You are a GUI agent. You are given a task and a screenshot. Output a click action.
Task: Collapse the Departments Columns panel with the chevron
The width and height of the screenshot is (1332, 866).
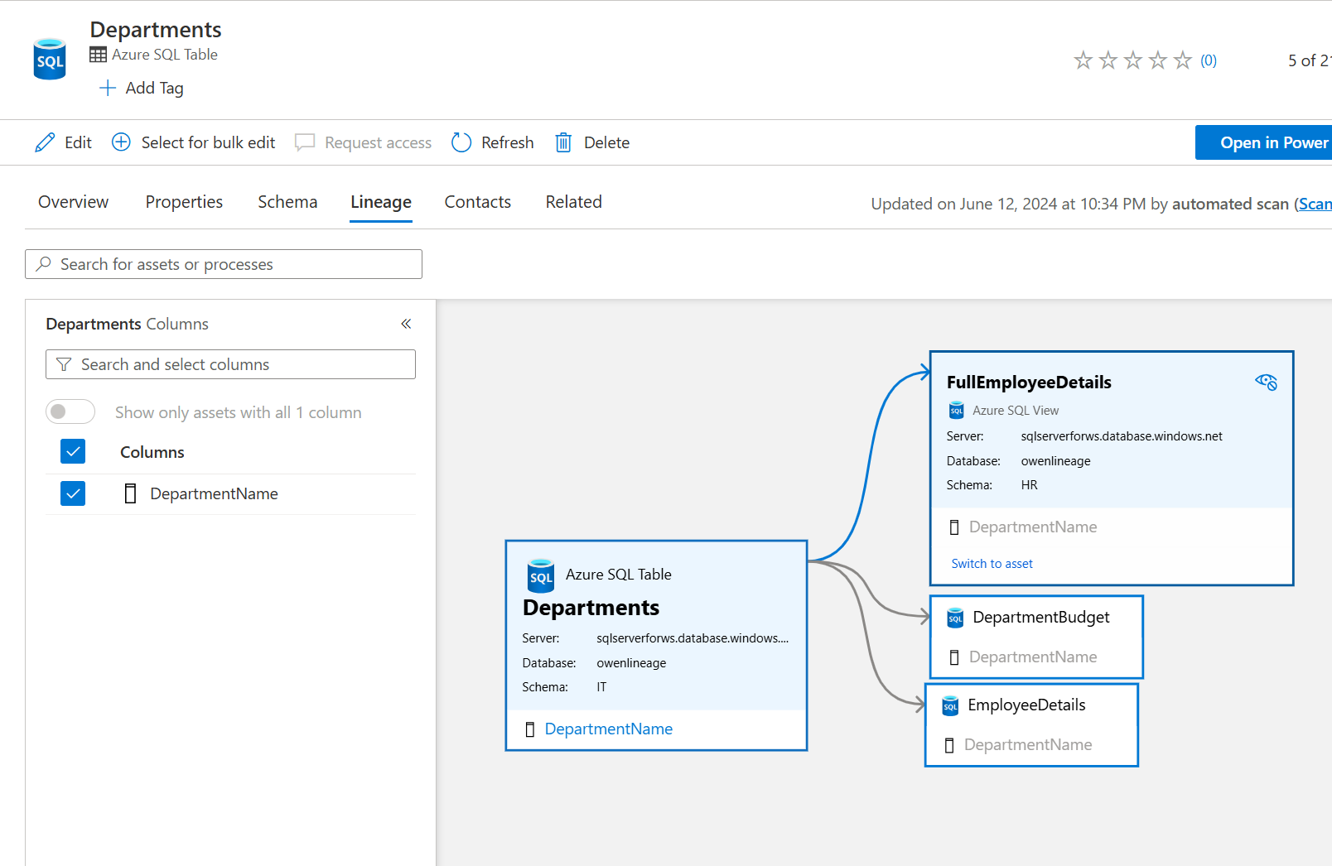(x=406, y=324)
